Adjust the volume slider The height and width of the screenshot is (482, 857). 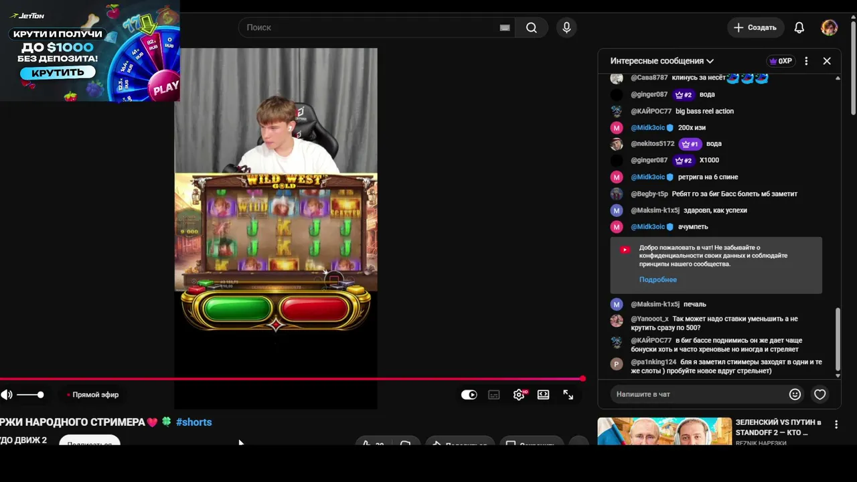coord(30,395)
